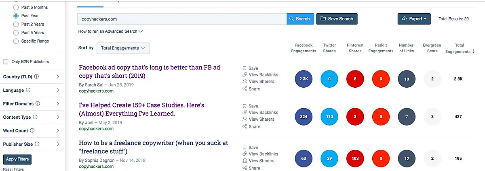This screenshot has width=485, height=171.
Task: Select the Past 2 Years radio button
Action: 16,24
